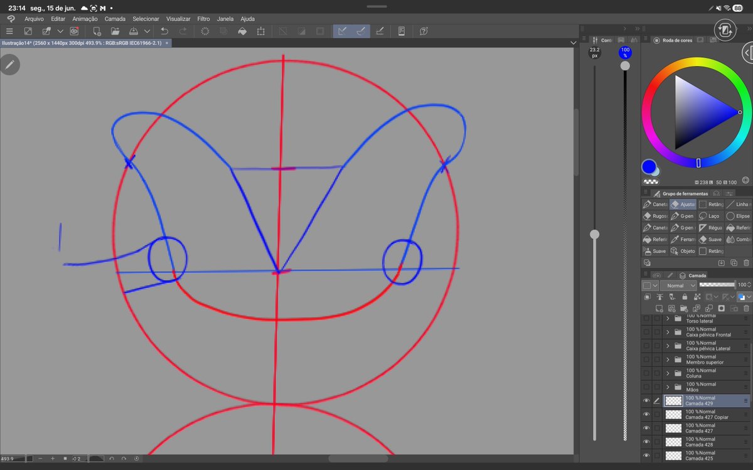Image resolution: width=753 pixels, height=470 pixels.
Task: Open the Camada menu
Action: (115, 19)
